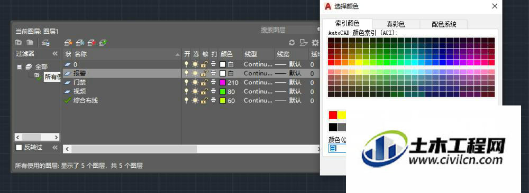Click the Set Current layer icon
529x193 pixels.
103,43
